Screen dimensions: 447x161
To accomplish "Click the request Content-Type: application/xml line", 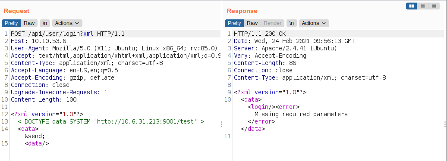I will coord(87,63).
